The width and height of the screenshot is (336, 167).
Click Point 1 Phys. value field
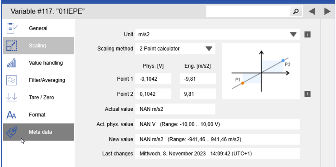coord(153,79)
